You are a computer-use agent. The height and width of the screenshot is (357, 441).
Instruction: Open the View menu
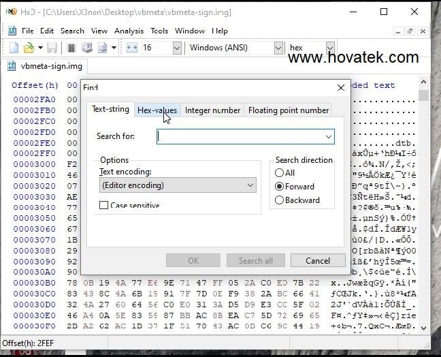click(x=99, y=31)
